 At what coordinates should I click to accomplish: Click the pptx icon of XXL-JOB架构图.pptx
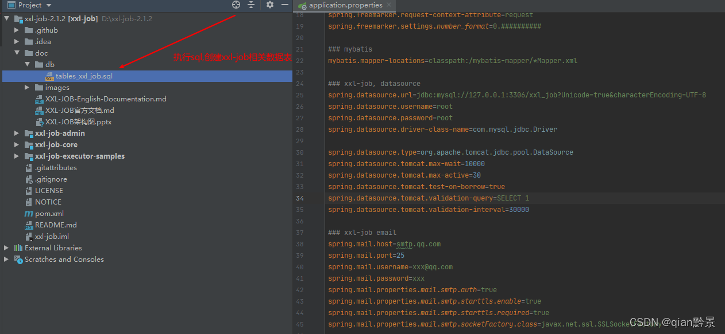coord(40,122)
